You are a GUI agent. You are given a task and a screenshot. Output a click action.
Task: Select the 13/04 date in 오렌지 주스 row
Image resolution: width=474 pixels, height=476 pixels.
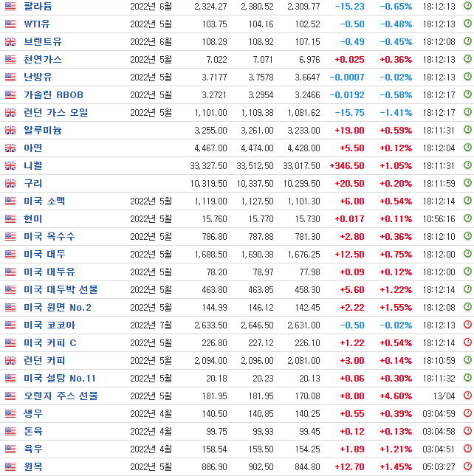[444, 396]
